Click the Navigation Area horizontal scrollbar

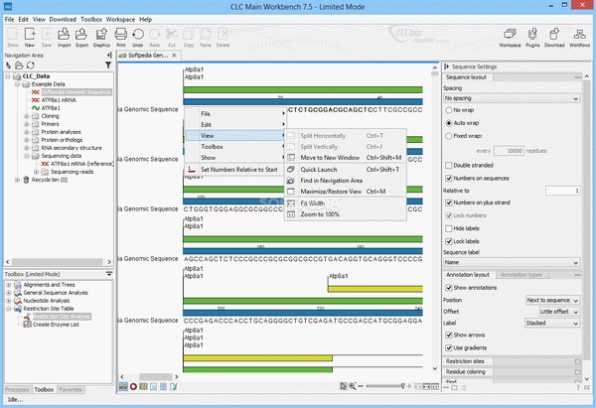coord(57,262)
